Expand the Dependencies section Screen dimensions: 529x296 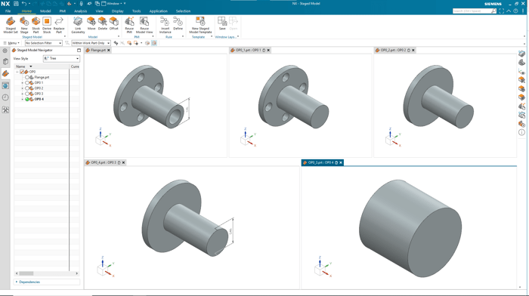29,282
